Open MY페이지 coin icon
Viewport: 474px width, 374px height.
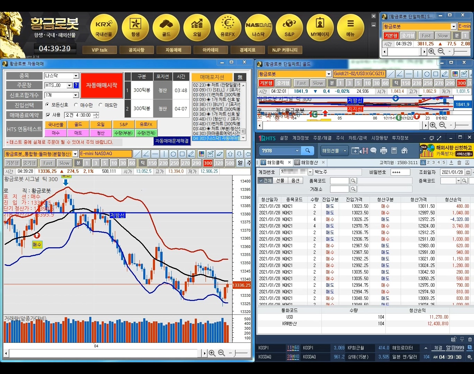click(320, 28)
